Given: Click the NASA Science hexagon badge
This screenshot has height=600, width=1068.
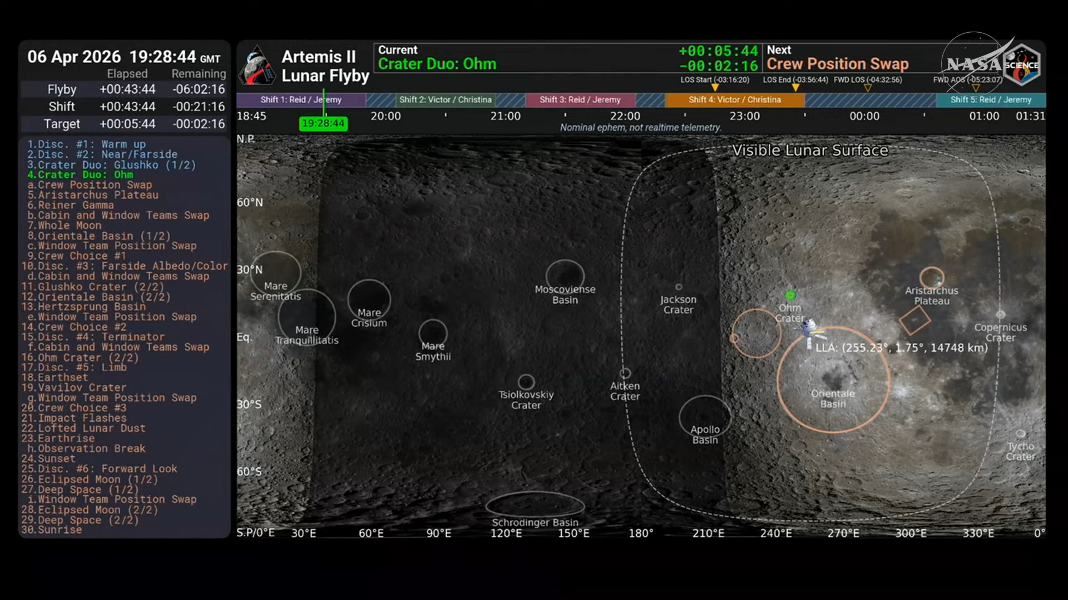Looking at the screenshot, I should (x=1022, y=65).
